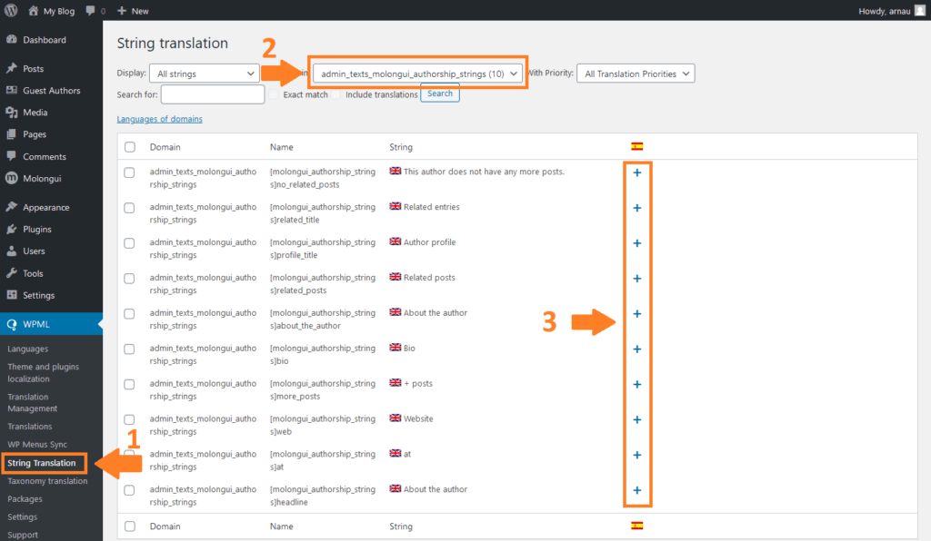
Task: Click the Pages sidebar icon
Action: tap(11, 134)
